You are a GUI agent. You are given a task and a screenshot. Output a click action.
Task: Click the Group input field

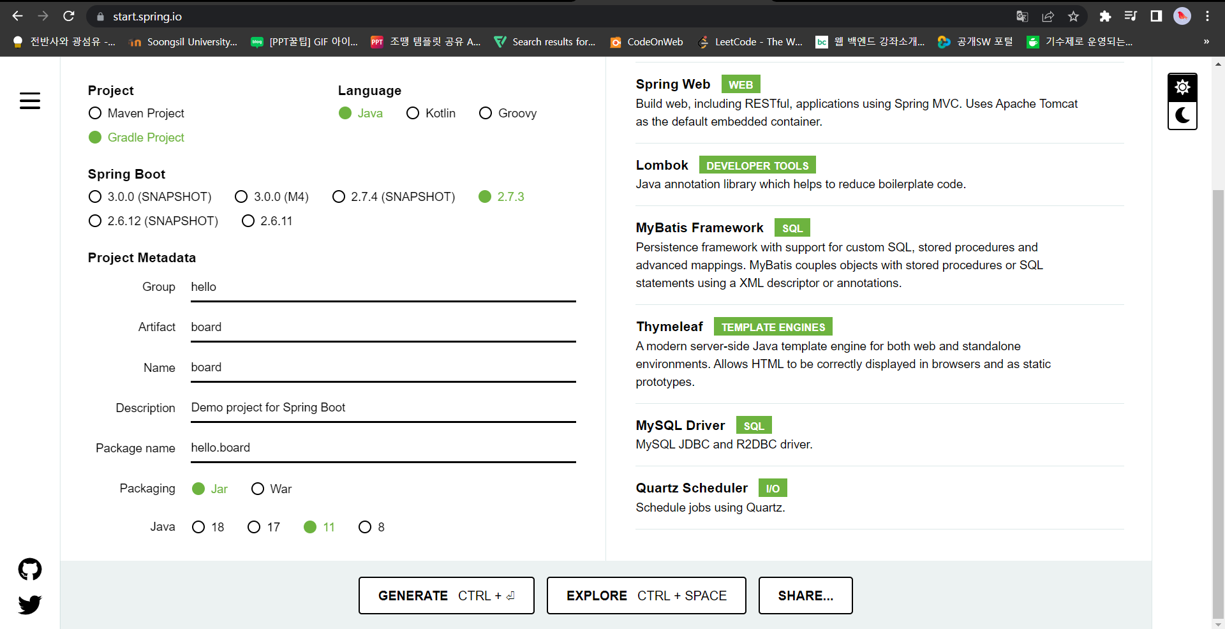pos(383,287)
